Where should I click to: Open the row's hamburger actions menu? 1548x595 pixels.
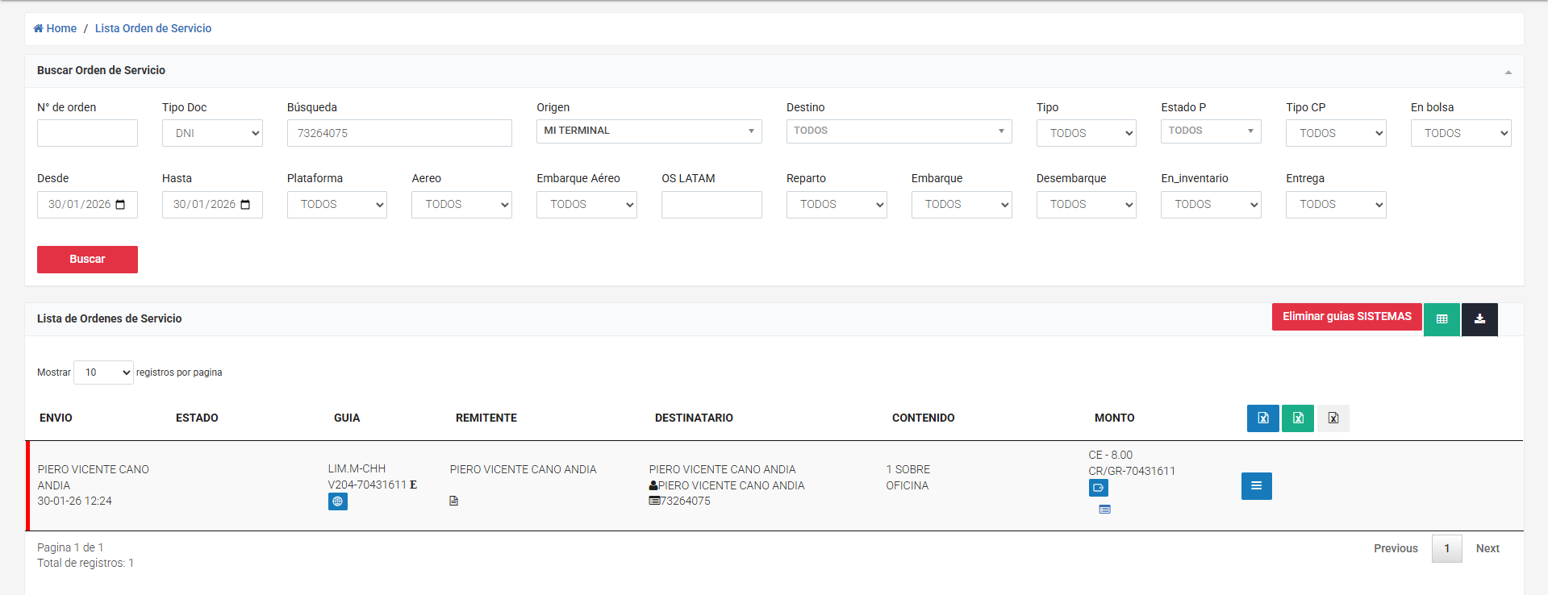(1256, 486)
